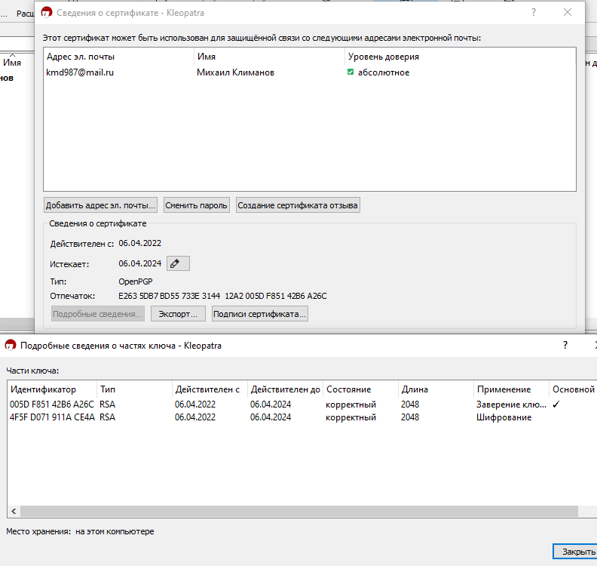Sort by 'Имя' column header in user IDs list
Screen dimensions: 597x566
click(269, 57)
